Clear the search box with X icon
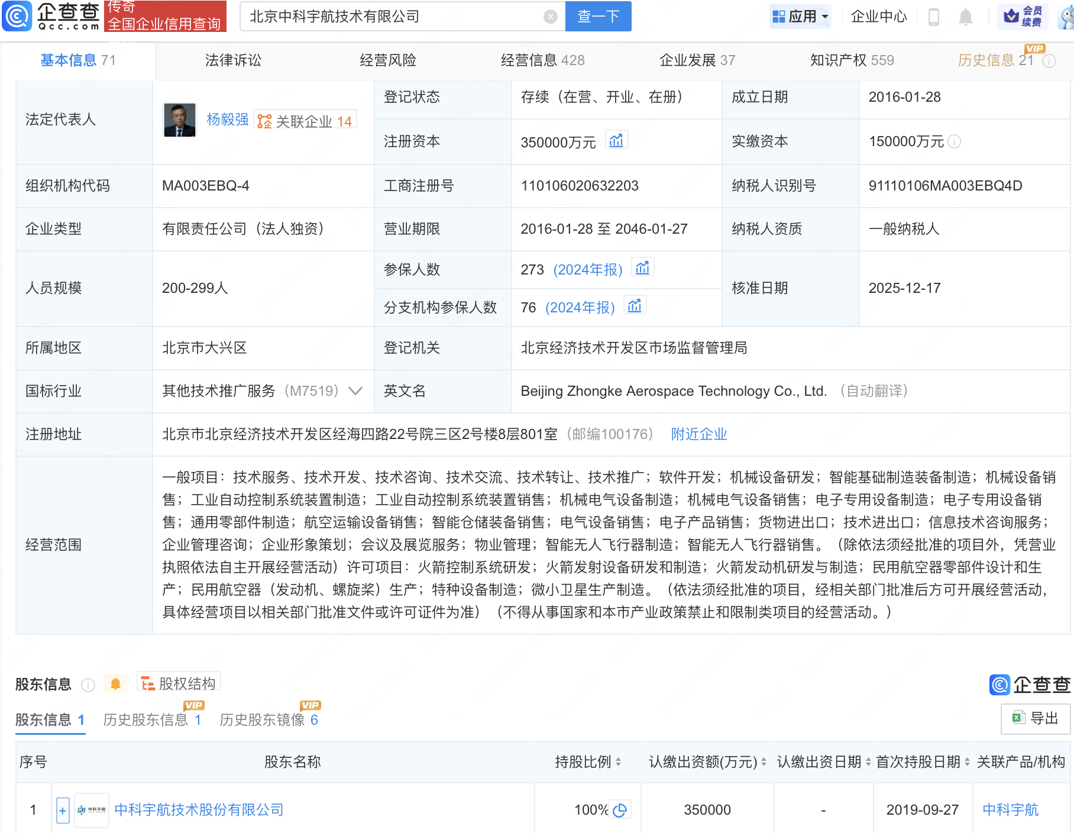The width and height of the screenshot is (1074, 833). click(x=550, y=17)
